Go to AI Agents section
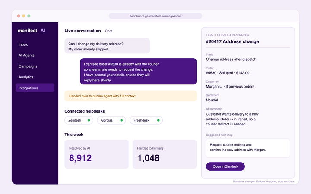 [x=26, y=56]
